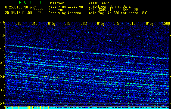Click the cyan signal level strip at bottom
Screen dimensions: 171x109
tap(87, 108)
